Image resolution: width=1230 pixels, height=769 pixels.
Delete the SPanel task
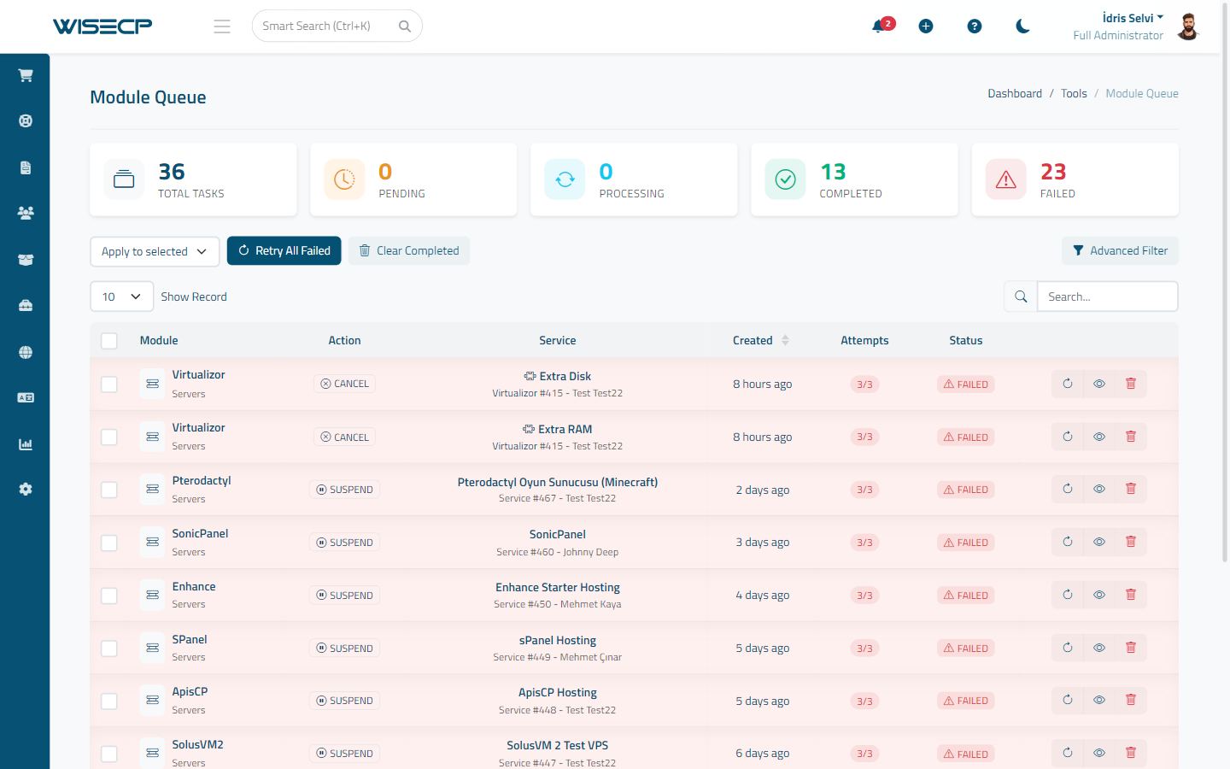(x=1131, y=648)
